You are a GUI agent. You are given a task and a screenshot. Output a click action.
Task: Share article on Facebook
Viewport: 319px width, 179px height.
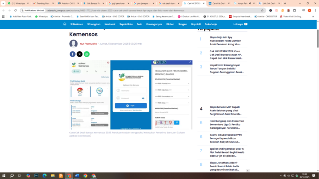[x=72, y=54]
